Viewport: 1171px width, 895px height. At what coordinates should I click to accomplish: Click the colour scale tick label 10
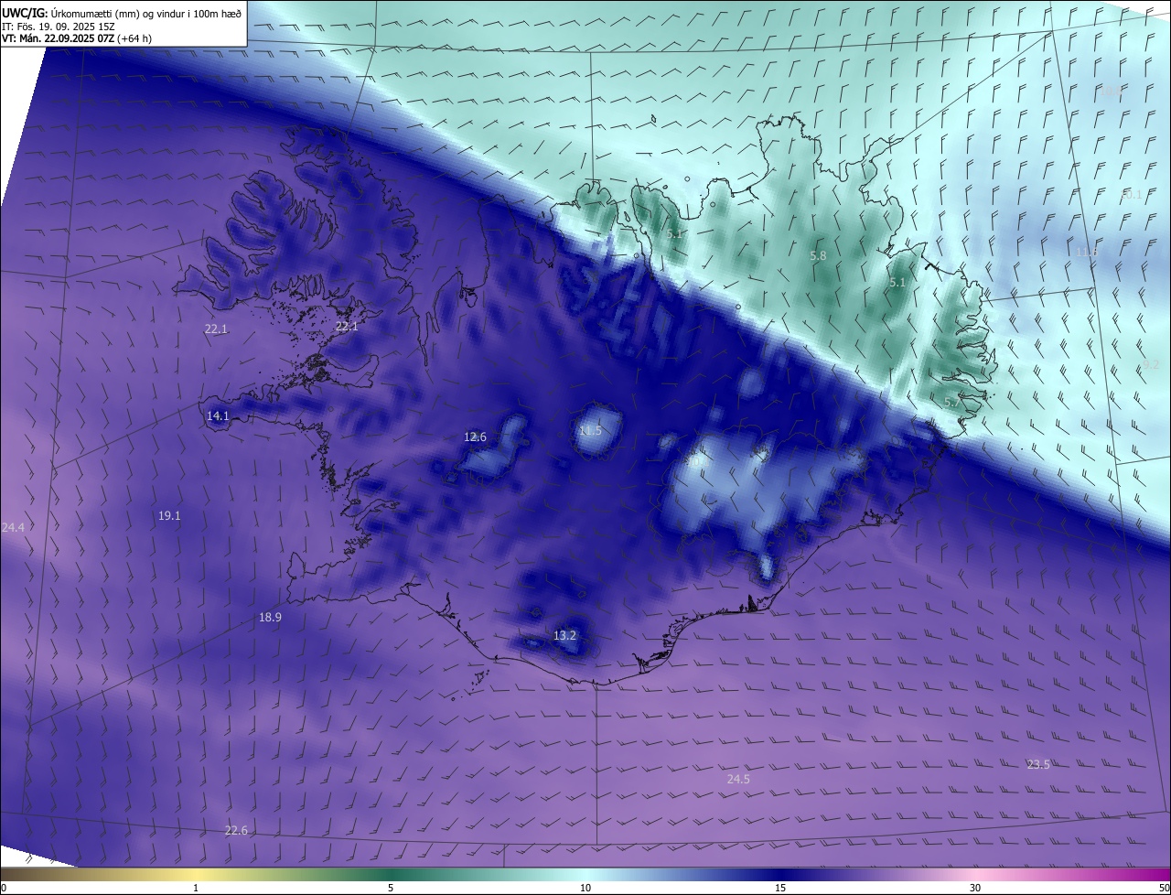(585, 888)
